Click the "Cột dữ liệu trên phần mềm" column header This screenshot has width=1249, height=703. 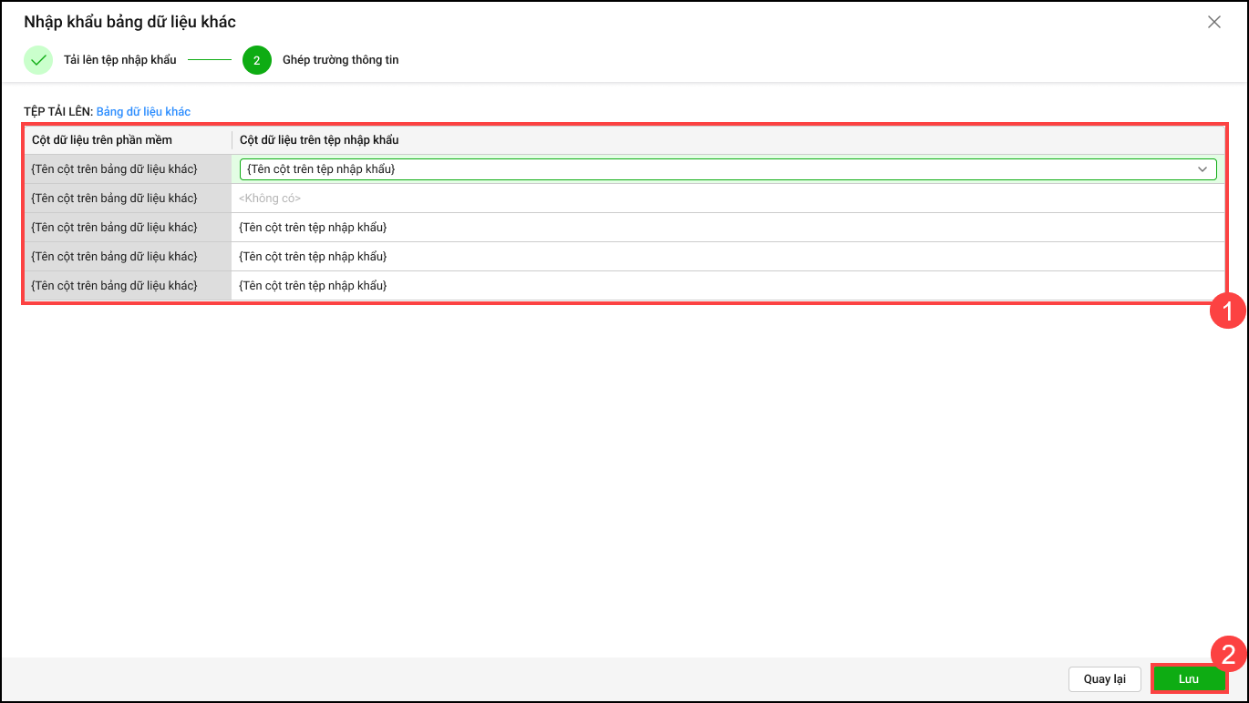(102, 140)
